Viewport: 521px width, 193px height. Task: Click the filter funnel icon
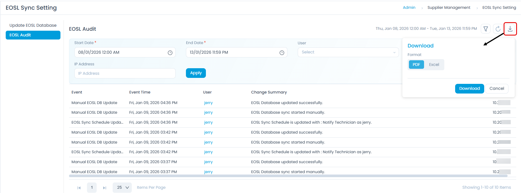(x=486, y=29)
